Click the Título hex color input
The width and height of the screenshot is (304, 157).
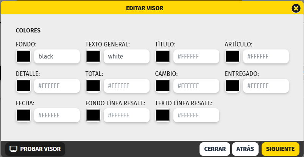(x=196, y=57)
